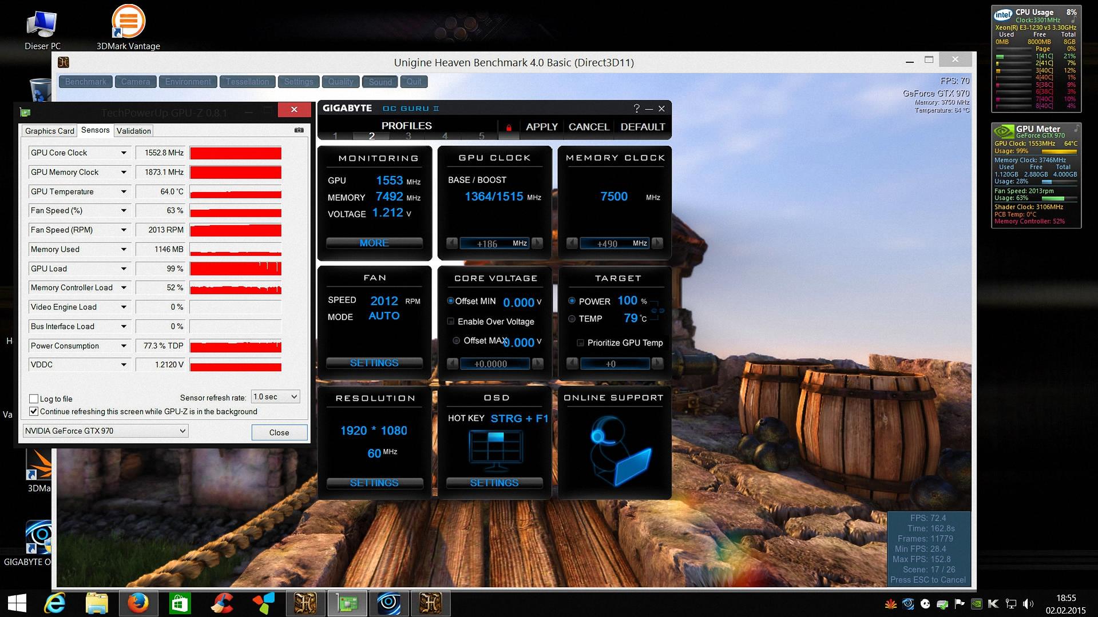Open Dieser PC desktop icon
Viewport: 1098px width, 617px height.
tap(42, 29)
